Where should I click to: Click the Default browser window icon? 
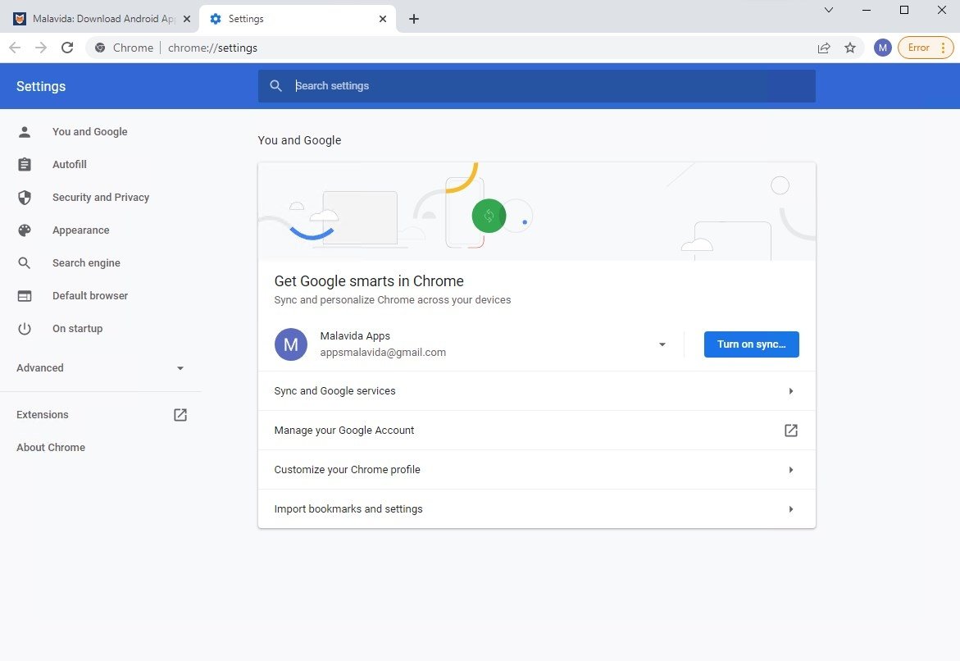pos(25,296)
